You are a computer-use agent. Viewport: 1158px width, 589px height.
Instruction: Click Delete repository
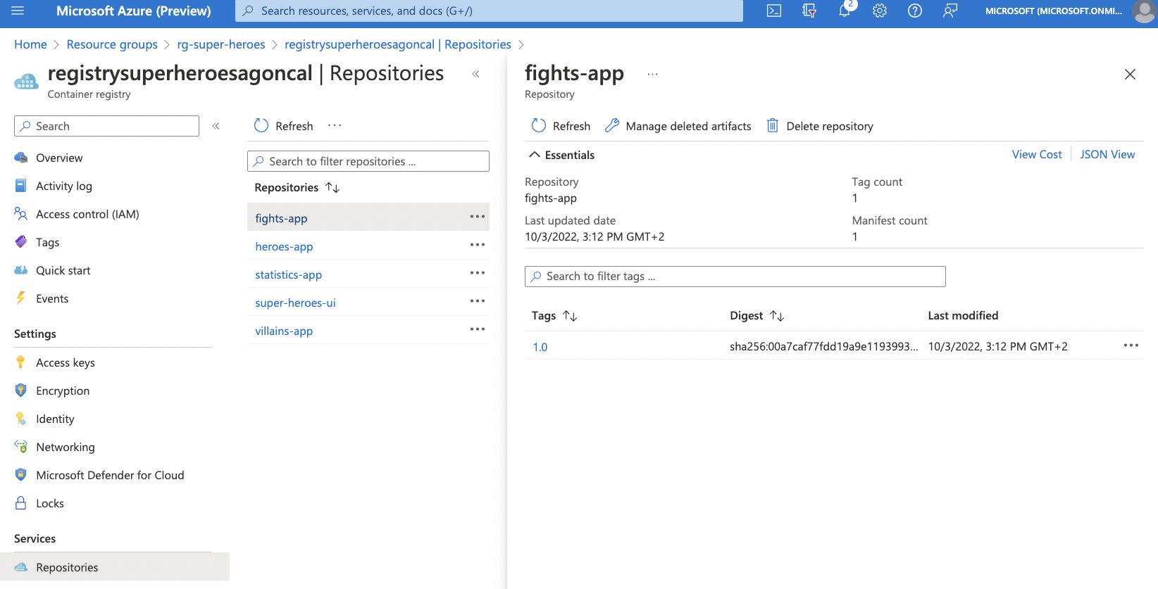[820, 126]
